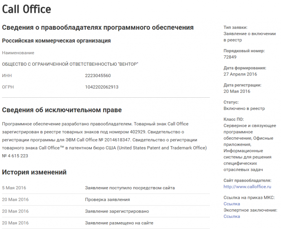Click the date 27 Апреля 2016
281x229 pixels.
point(240,74)
